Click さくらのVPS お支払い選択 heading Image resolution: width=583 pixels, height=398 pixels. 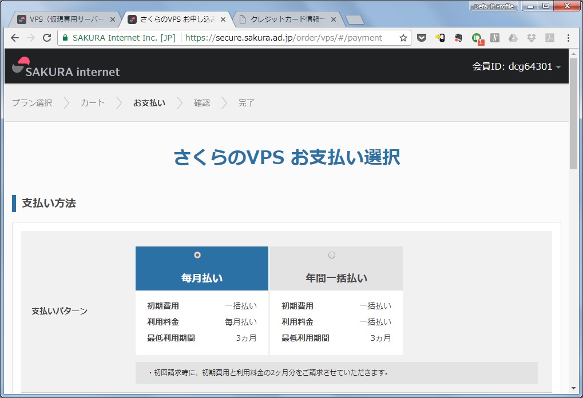pos(287,157)
